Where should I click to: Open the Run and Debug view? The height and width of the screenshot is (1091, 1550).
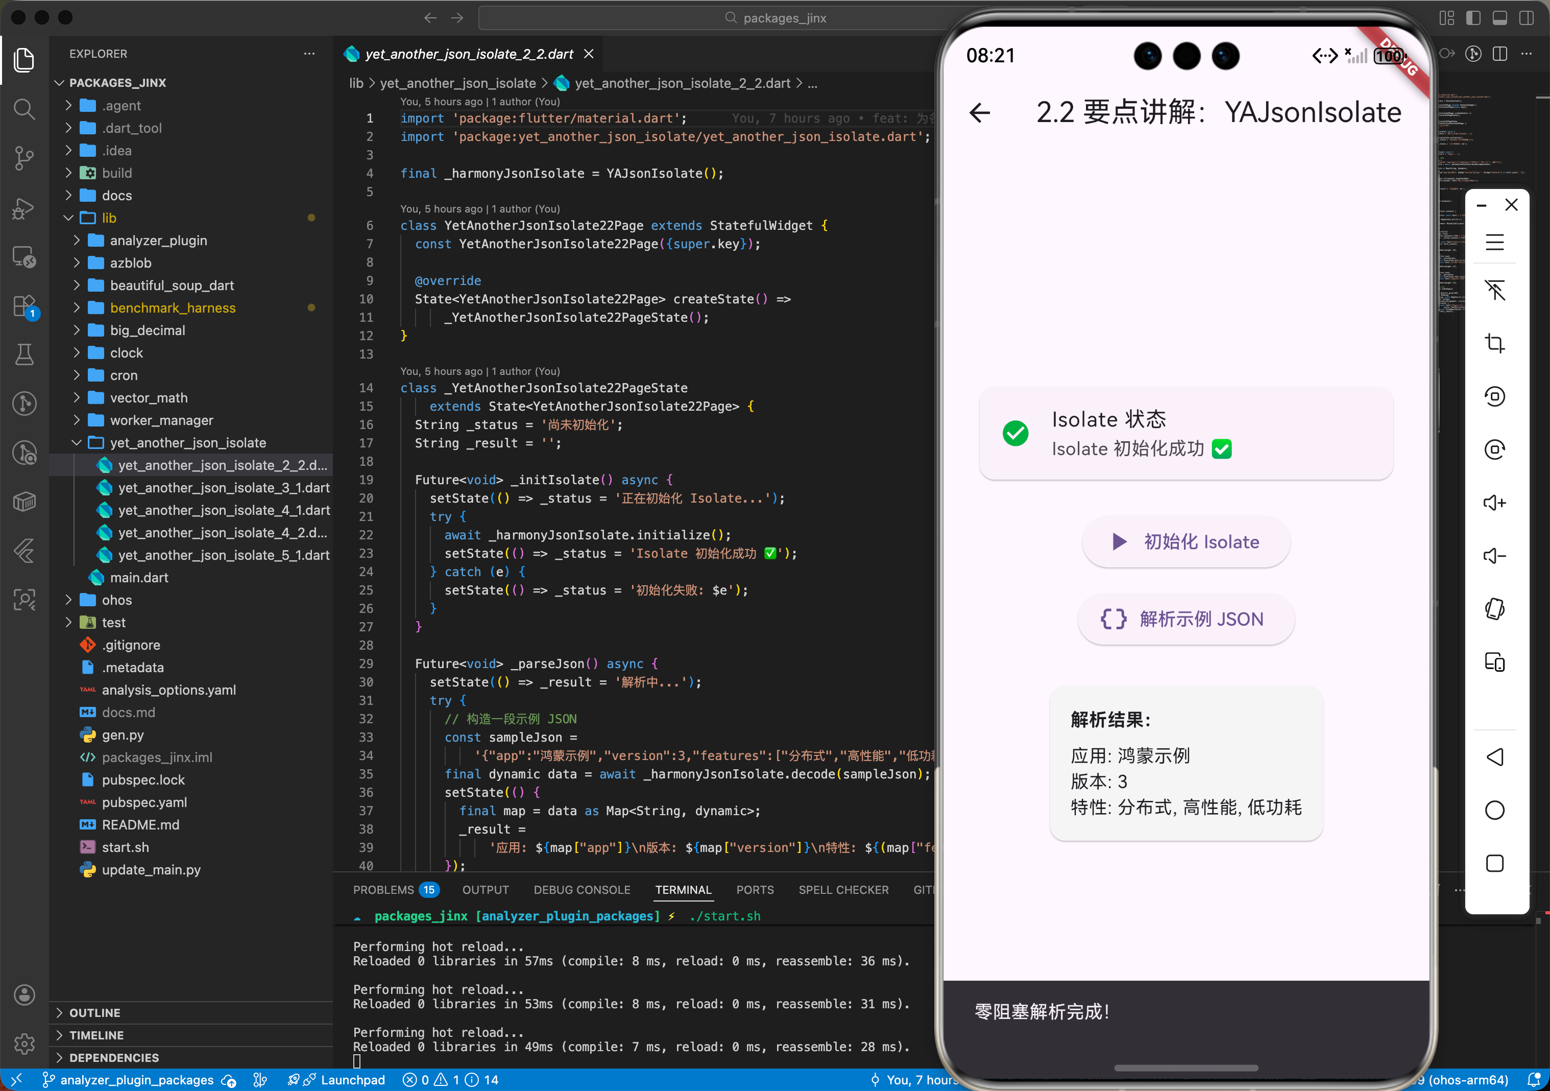click(x=25, y=208)
